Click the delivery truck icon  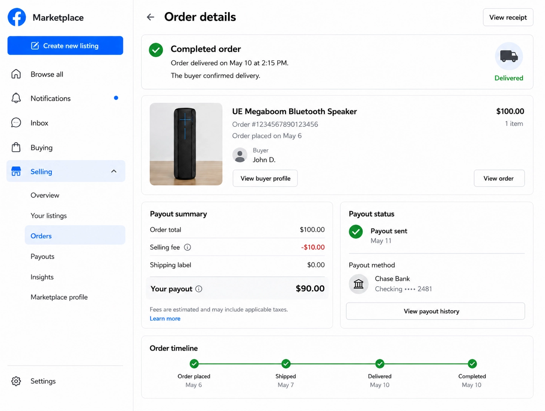[509, 56]
